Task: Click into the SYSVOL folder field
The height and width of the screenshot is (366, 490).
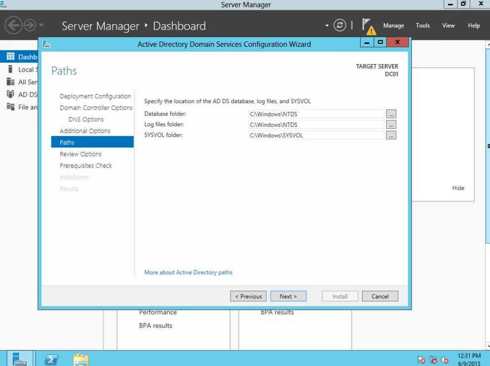Action: coord(316,135)
